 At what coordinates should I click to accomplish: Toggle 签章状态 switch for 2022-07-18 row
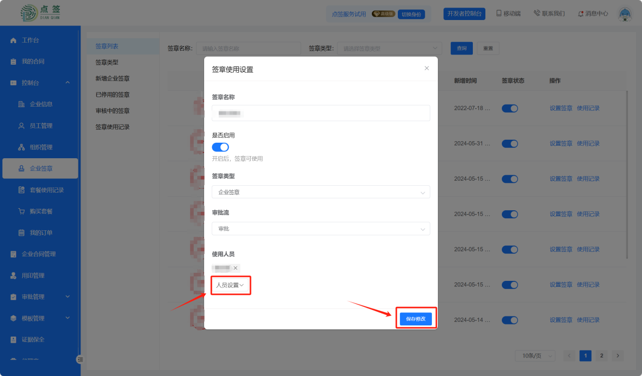tap(509, 108)
